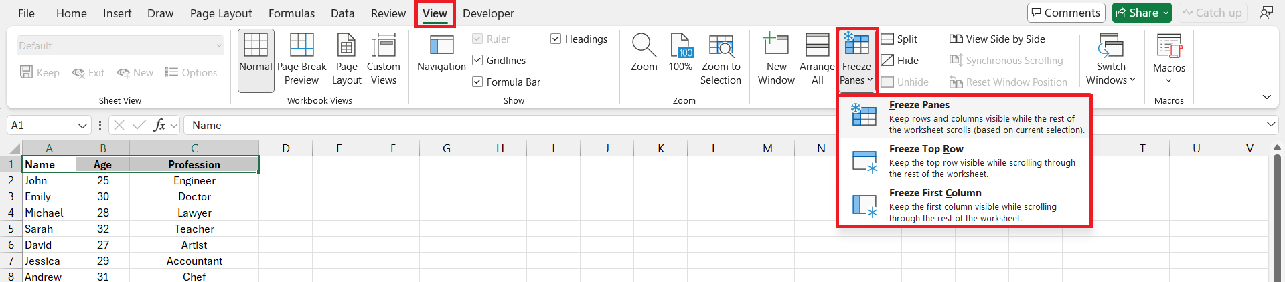The height and width of the screenshot is (282, 1285).
Task: Click Synchronous Scrolling
Action: 1006,61
